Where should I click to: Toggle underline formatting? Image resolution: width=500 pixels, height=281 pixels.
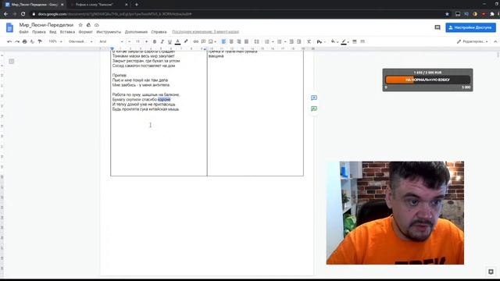[x=170, y=41]
